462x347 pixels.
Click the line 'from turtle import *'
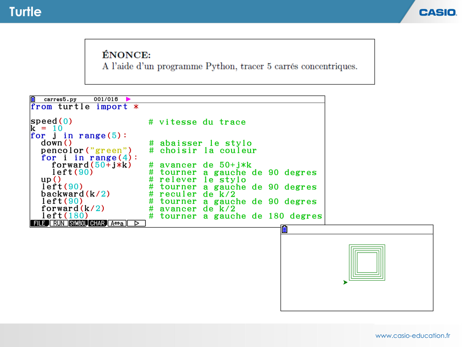84,107
